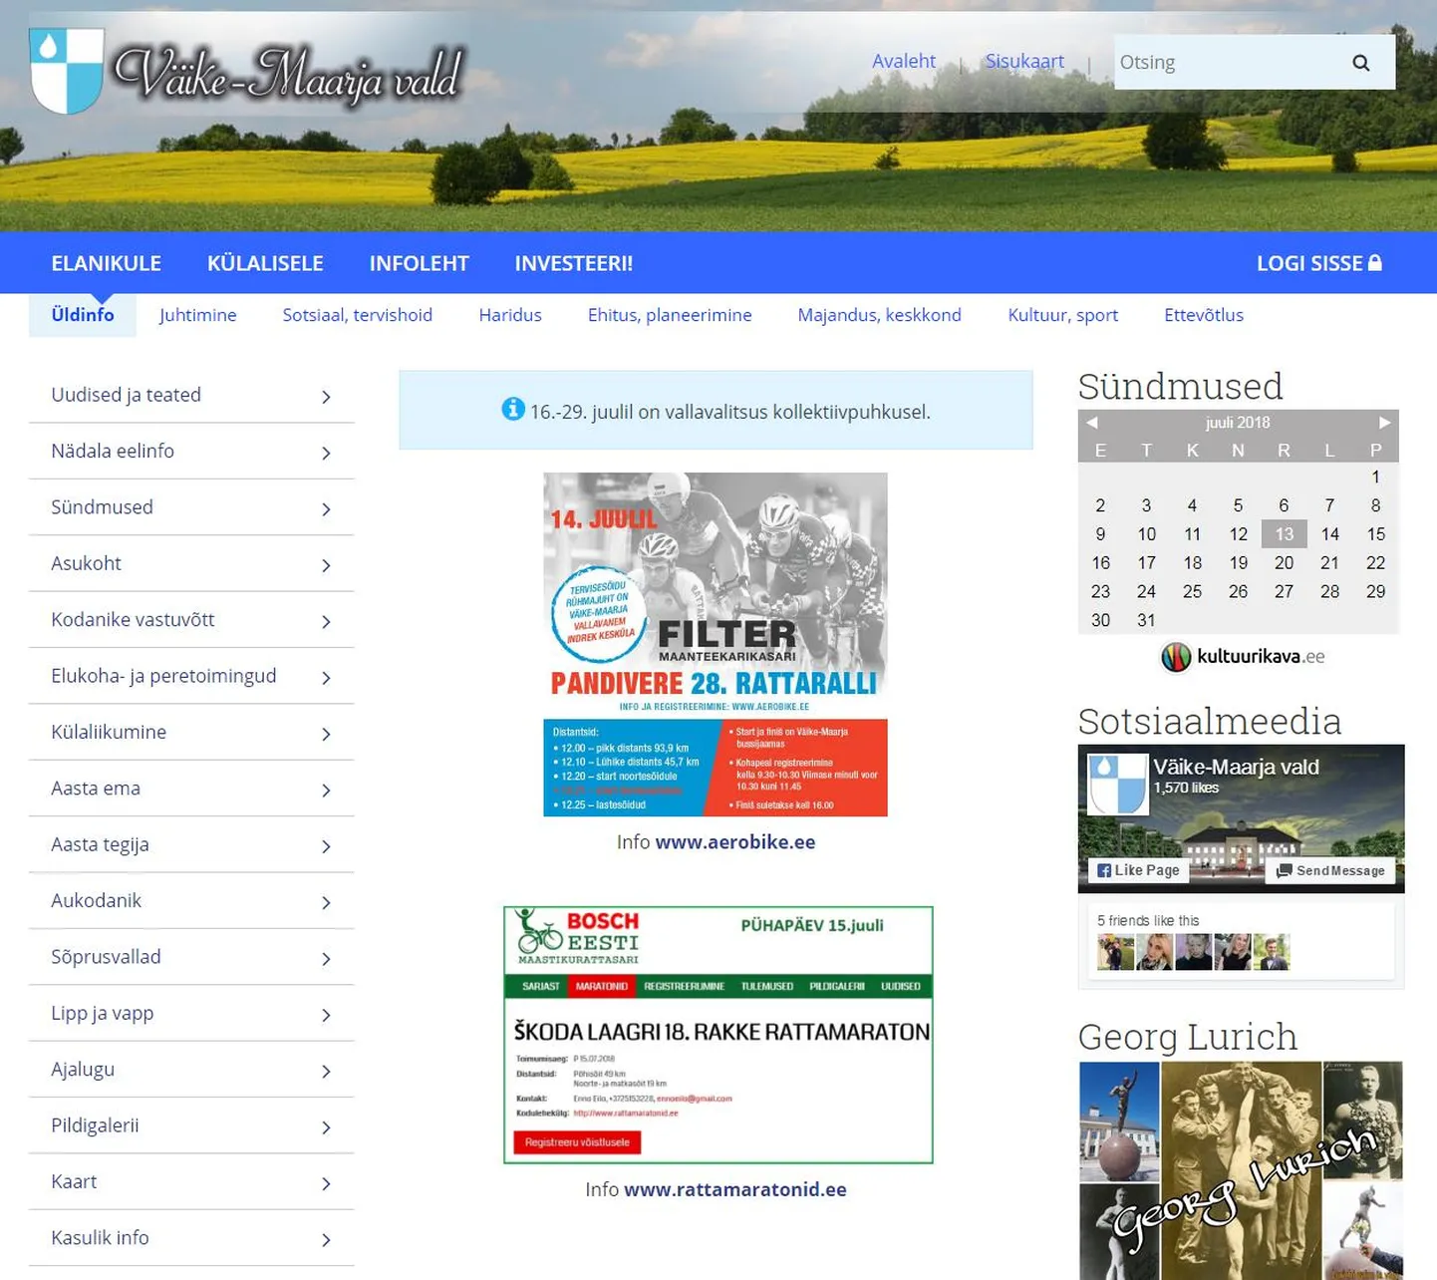
Task: Click the lock icon next to Logi sisse
Action: [x=1375, y=262]
